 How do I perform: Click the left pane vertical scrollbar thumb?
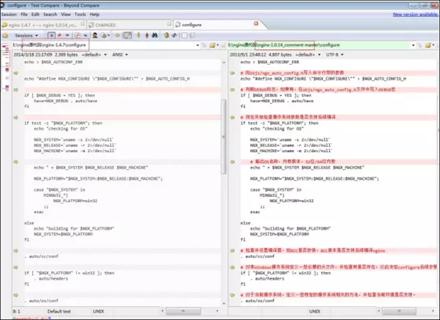coord(224,137)
